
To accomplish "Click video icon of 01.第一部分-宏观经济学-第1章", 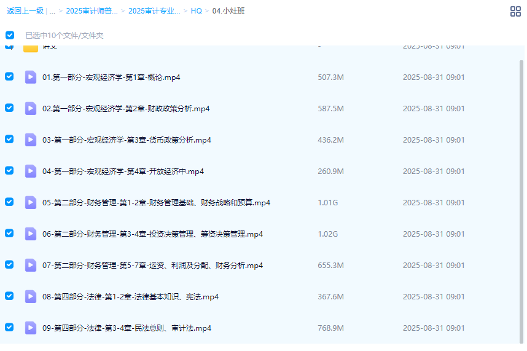I will click(31, 77).
